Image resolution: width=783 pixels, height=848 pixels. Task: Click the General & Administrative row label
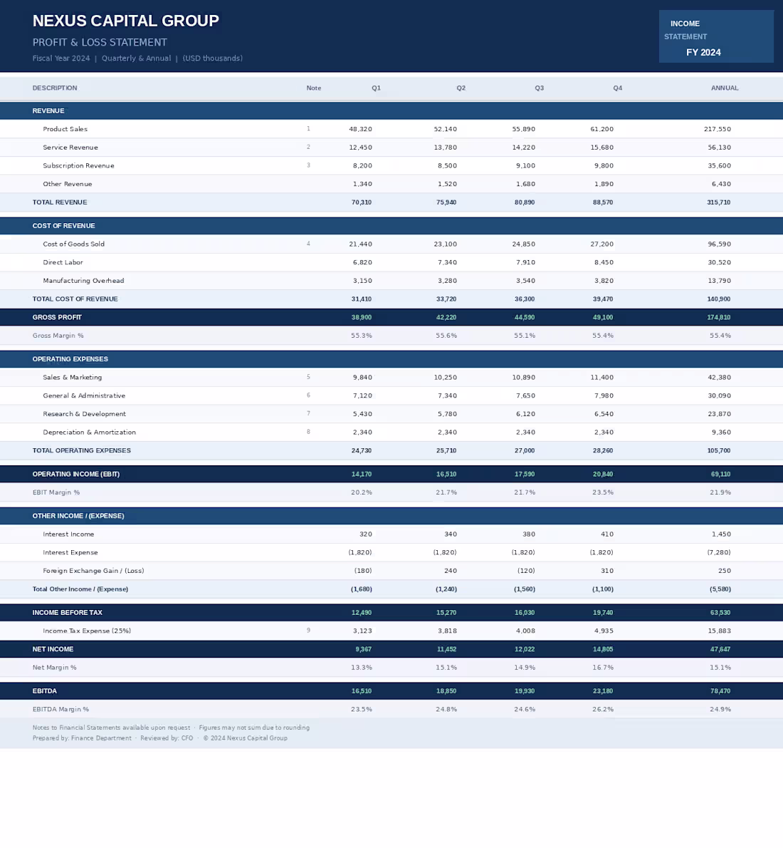click(x=84, y=396)
